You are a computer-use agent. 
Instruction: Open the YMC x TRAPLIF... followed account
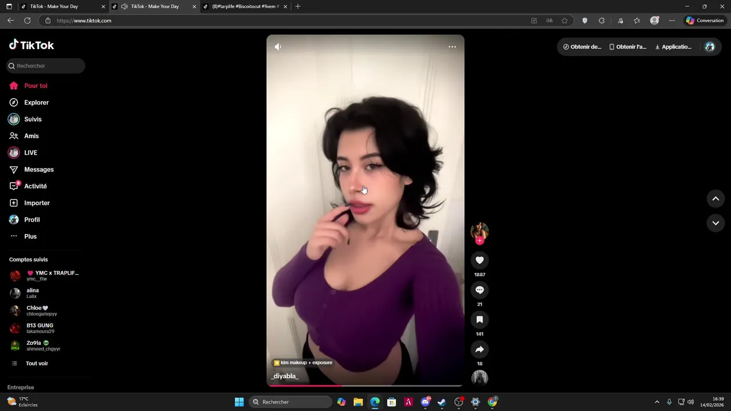tap(46, 276)
